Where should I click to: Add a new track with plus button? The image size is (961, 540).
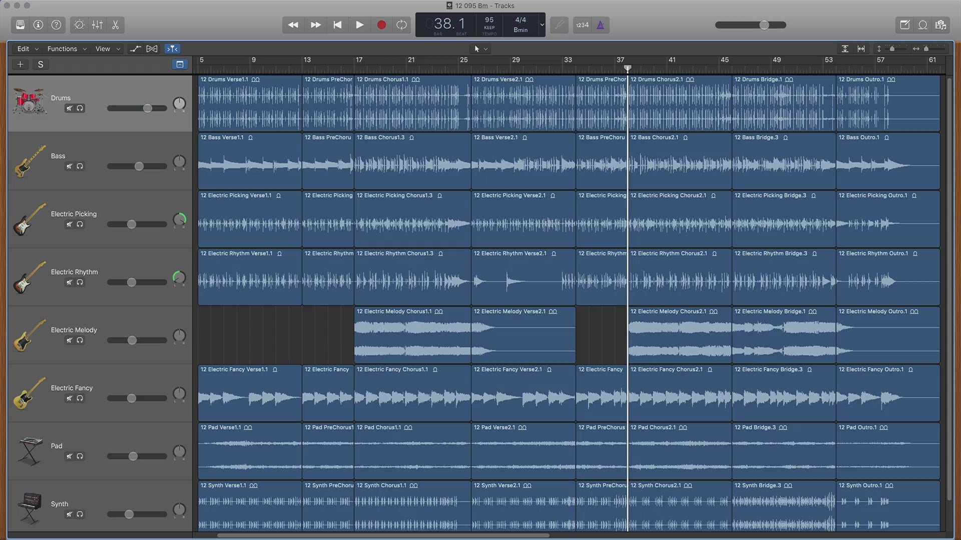coord(20,64)
